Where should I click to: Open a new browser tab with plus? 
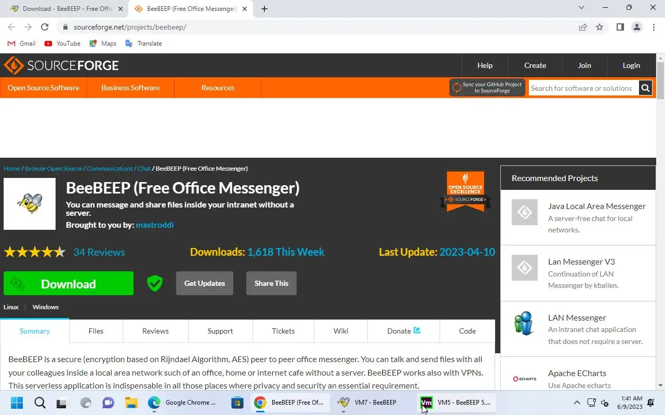[264, 8]
